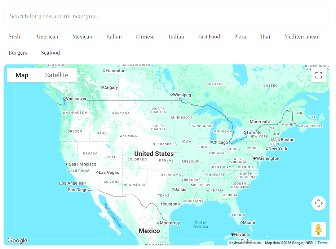Choose the Burgers category chip
This screenshot has width=336, height=249.
tap(18, 53)
